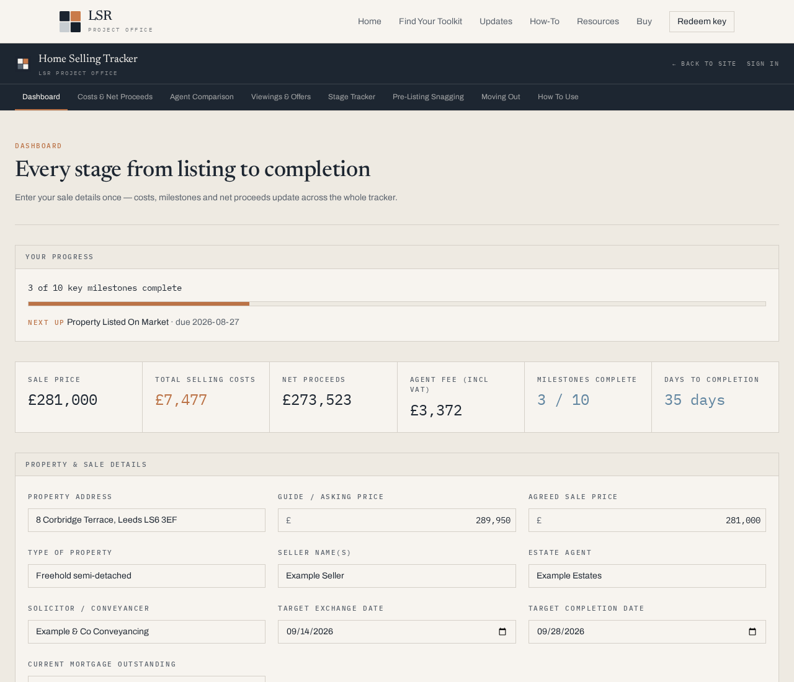Click the 35 days to completion value
The image size is (794, 682).
[695, 401]
